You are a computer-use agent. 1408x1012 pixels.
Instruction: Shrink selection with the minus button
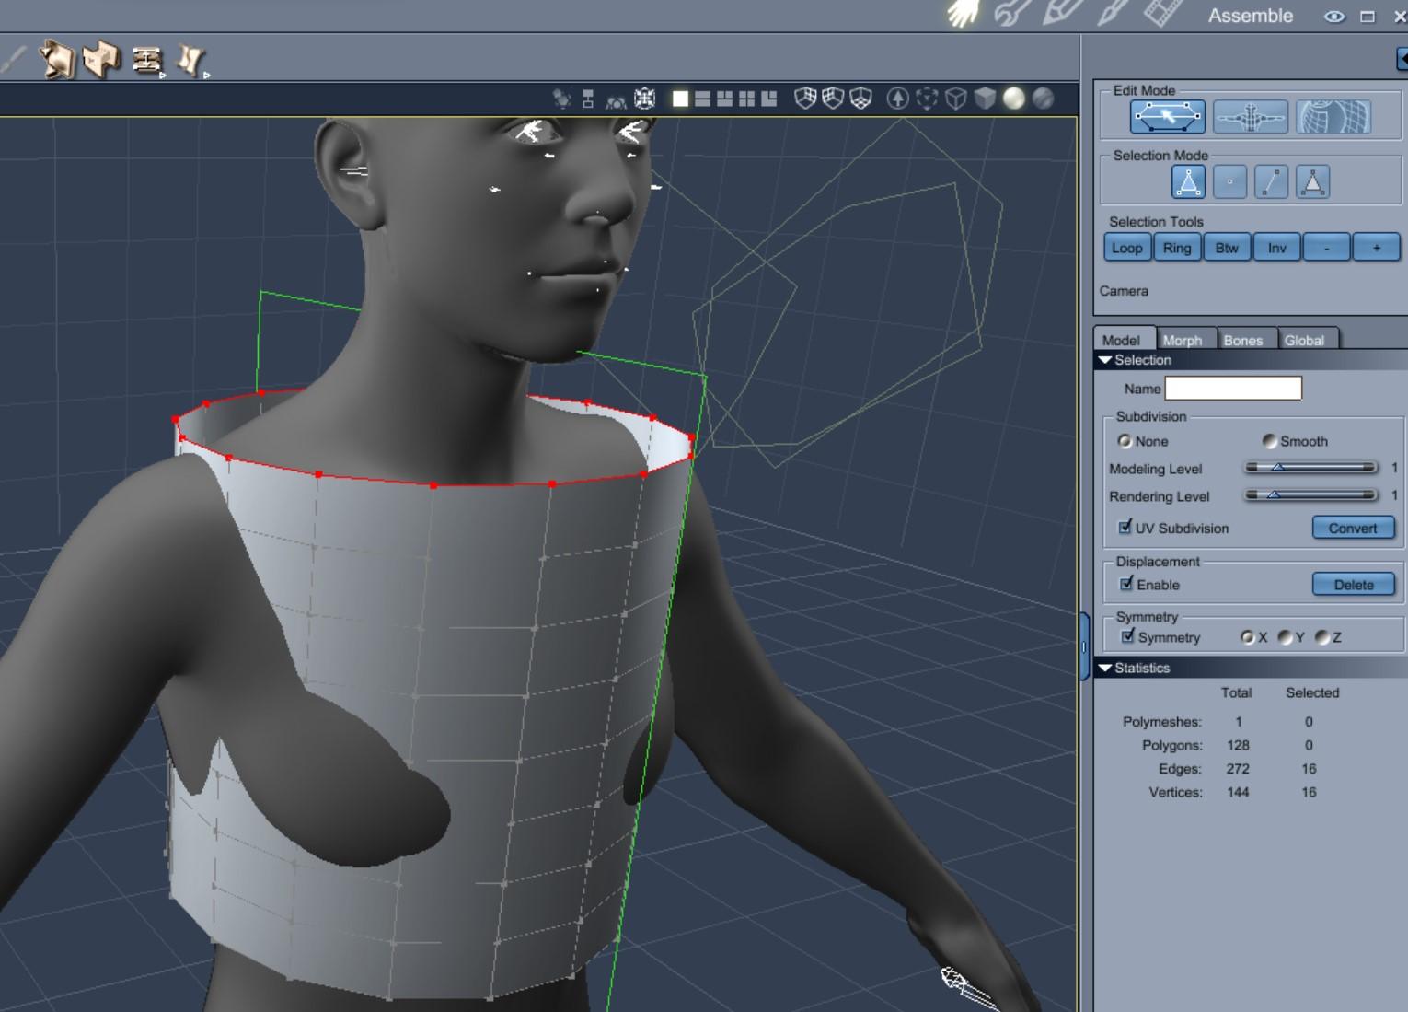coord(1326,248)
